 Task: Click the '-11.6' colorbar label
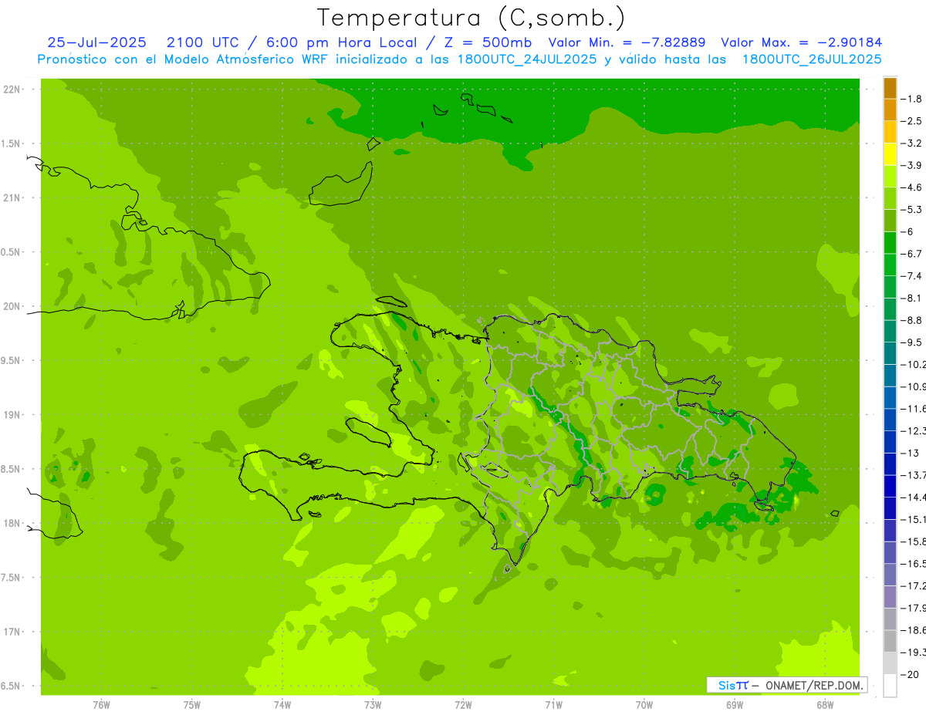[914, 409]
